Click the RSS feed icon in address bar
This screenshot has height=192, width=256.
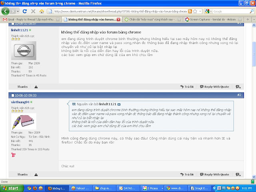pos(190,11)
